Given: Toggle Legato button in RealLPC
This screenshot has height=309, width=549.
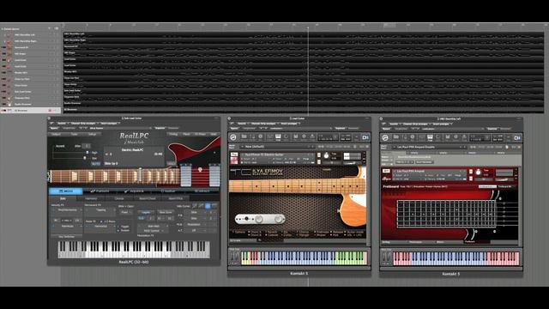Looking at the screenshot, I should click(146, 212).
